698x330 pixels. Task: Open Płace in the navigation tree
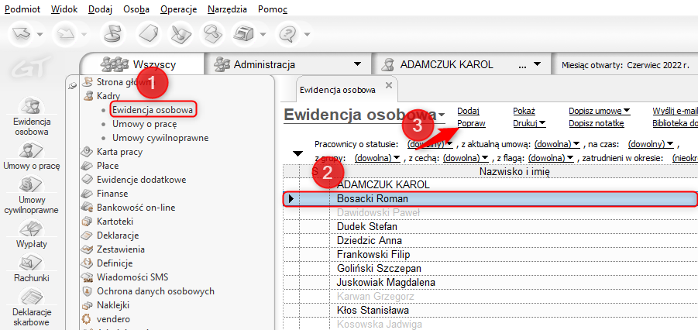coord(107,166)
